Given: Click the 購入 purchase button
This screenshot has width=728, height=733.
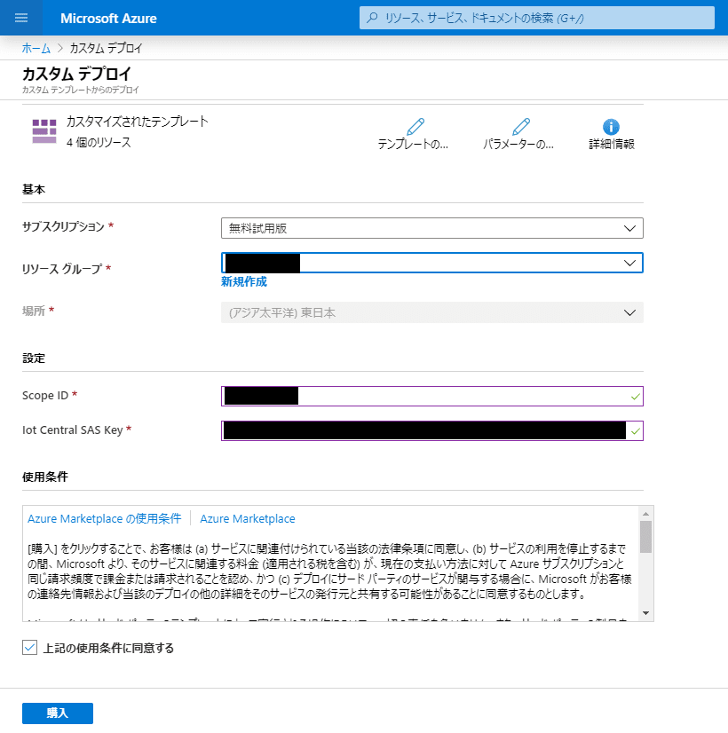Looking at the screenshot, I should (x=58, y=713).
